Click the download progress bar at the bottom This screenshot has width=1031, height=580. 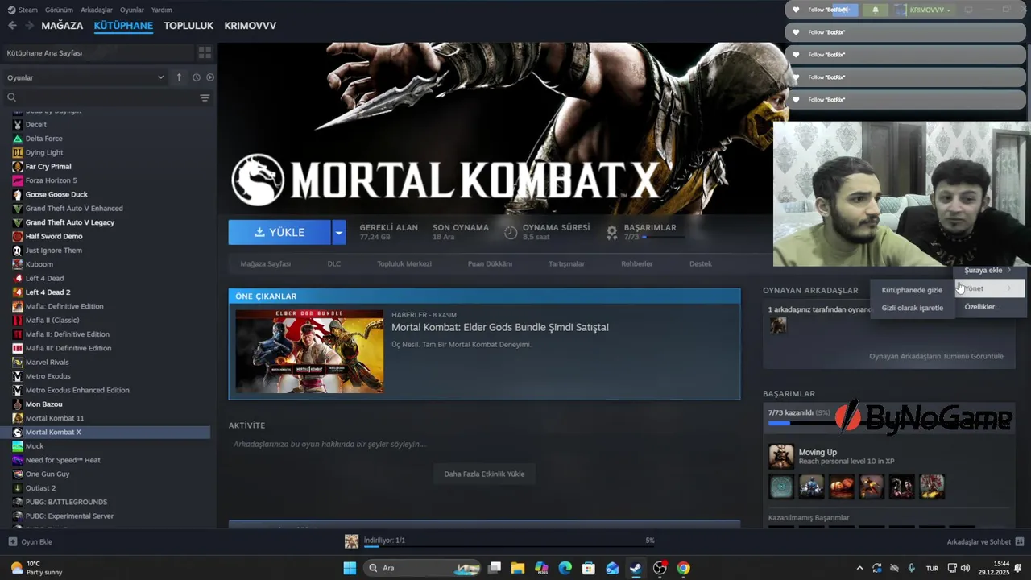[509, 546]
